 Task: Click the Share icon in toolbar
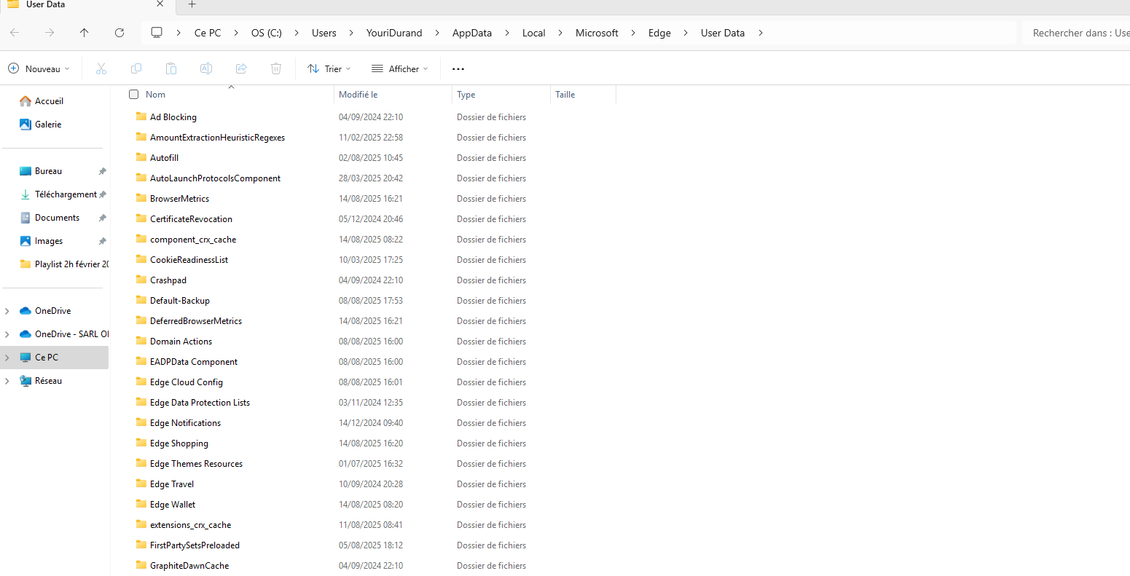[x=241, y=68]
